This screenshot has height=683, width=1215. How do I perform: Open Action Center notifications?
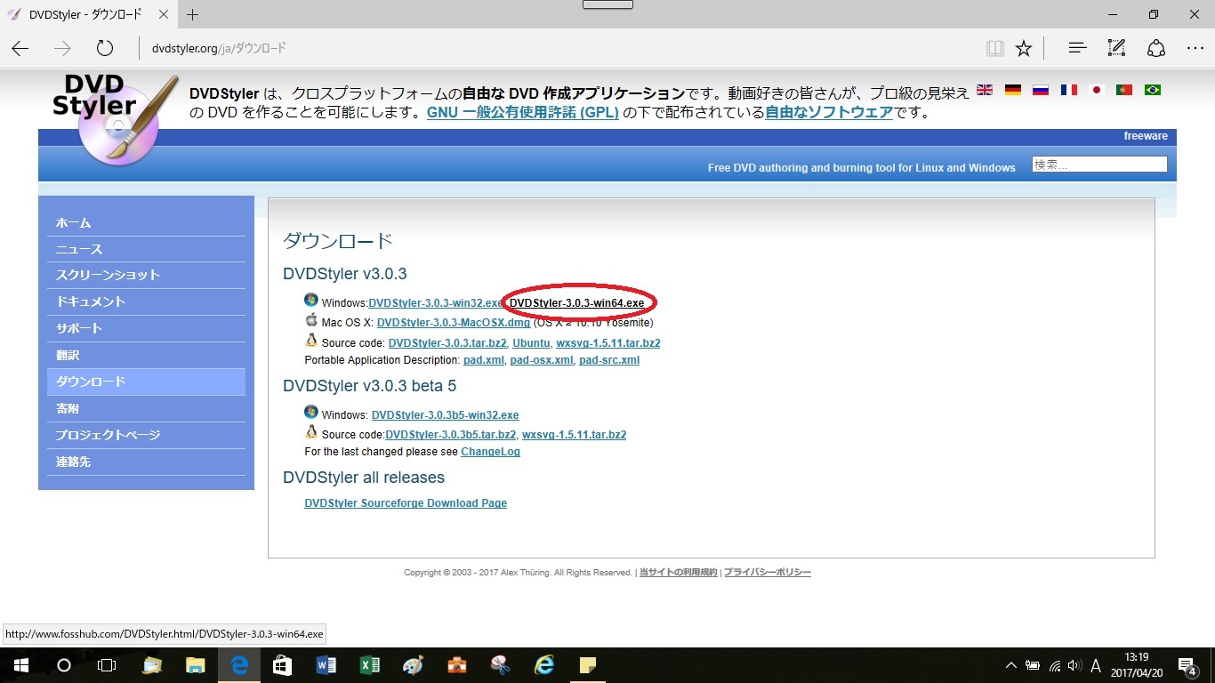click(x=1187, y=665)
